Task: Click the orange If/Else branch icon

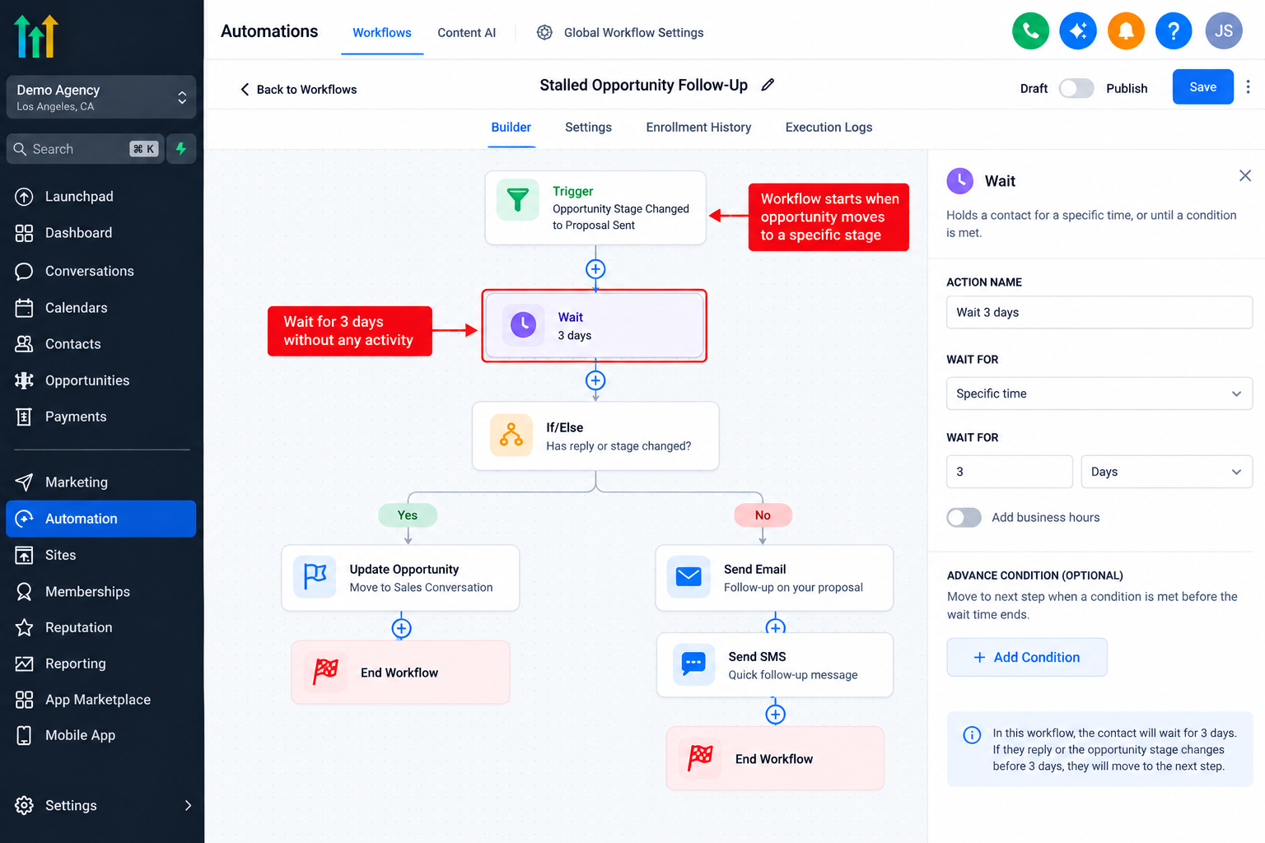Action: click(511, 435)
